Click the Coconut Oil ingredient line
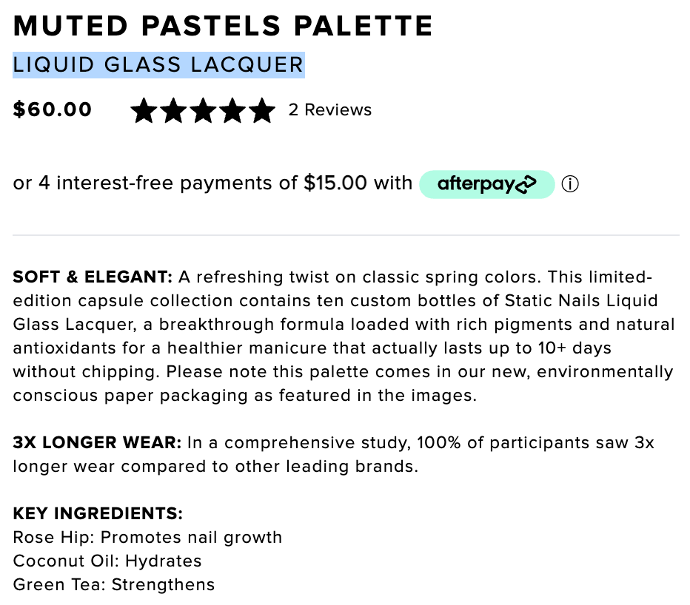The height and width of the screenshot is (605, 690). 107,561
